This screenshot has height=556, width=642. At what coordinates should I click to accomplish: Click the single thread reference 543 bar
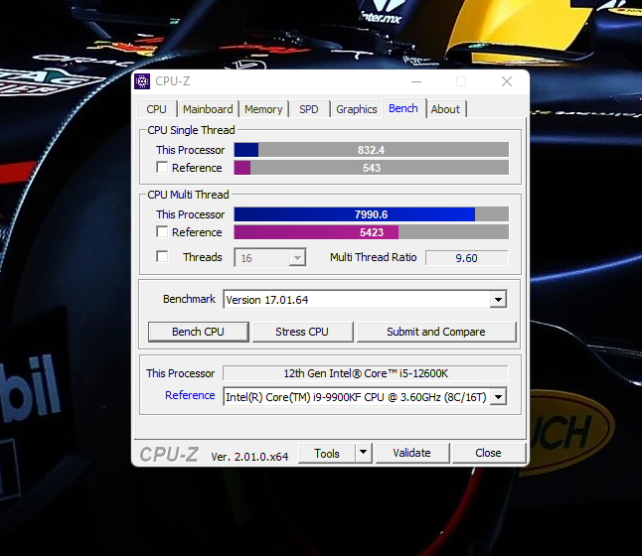point(372,168)
